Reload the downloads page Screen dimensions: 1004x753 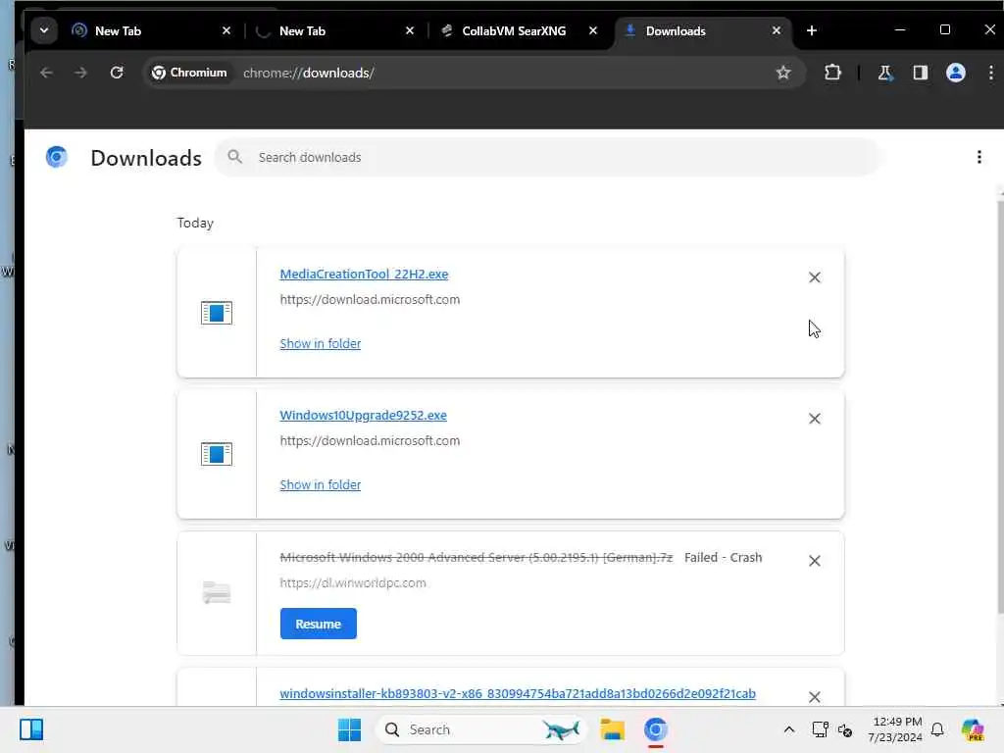[117, 73]
